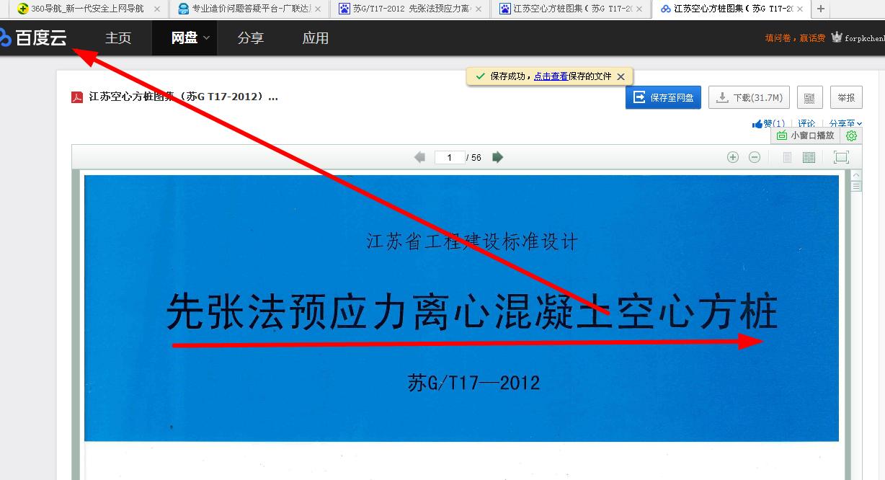Image resolution: width=885 pixels, height=480 pixels.
Task: Enter fullscreen document view
Action: tap(841, 157)
